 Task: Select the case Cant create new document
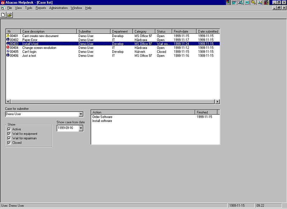pos(113,36)
